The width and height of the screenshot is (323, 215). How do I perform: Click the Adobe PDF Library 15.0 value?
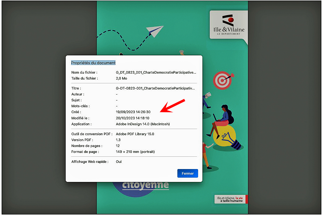135,134
